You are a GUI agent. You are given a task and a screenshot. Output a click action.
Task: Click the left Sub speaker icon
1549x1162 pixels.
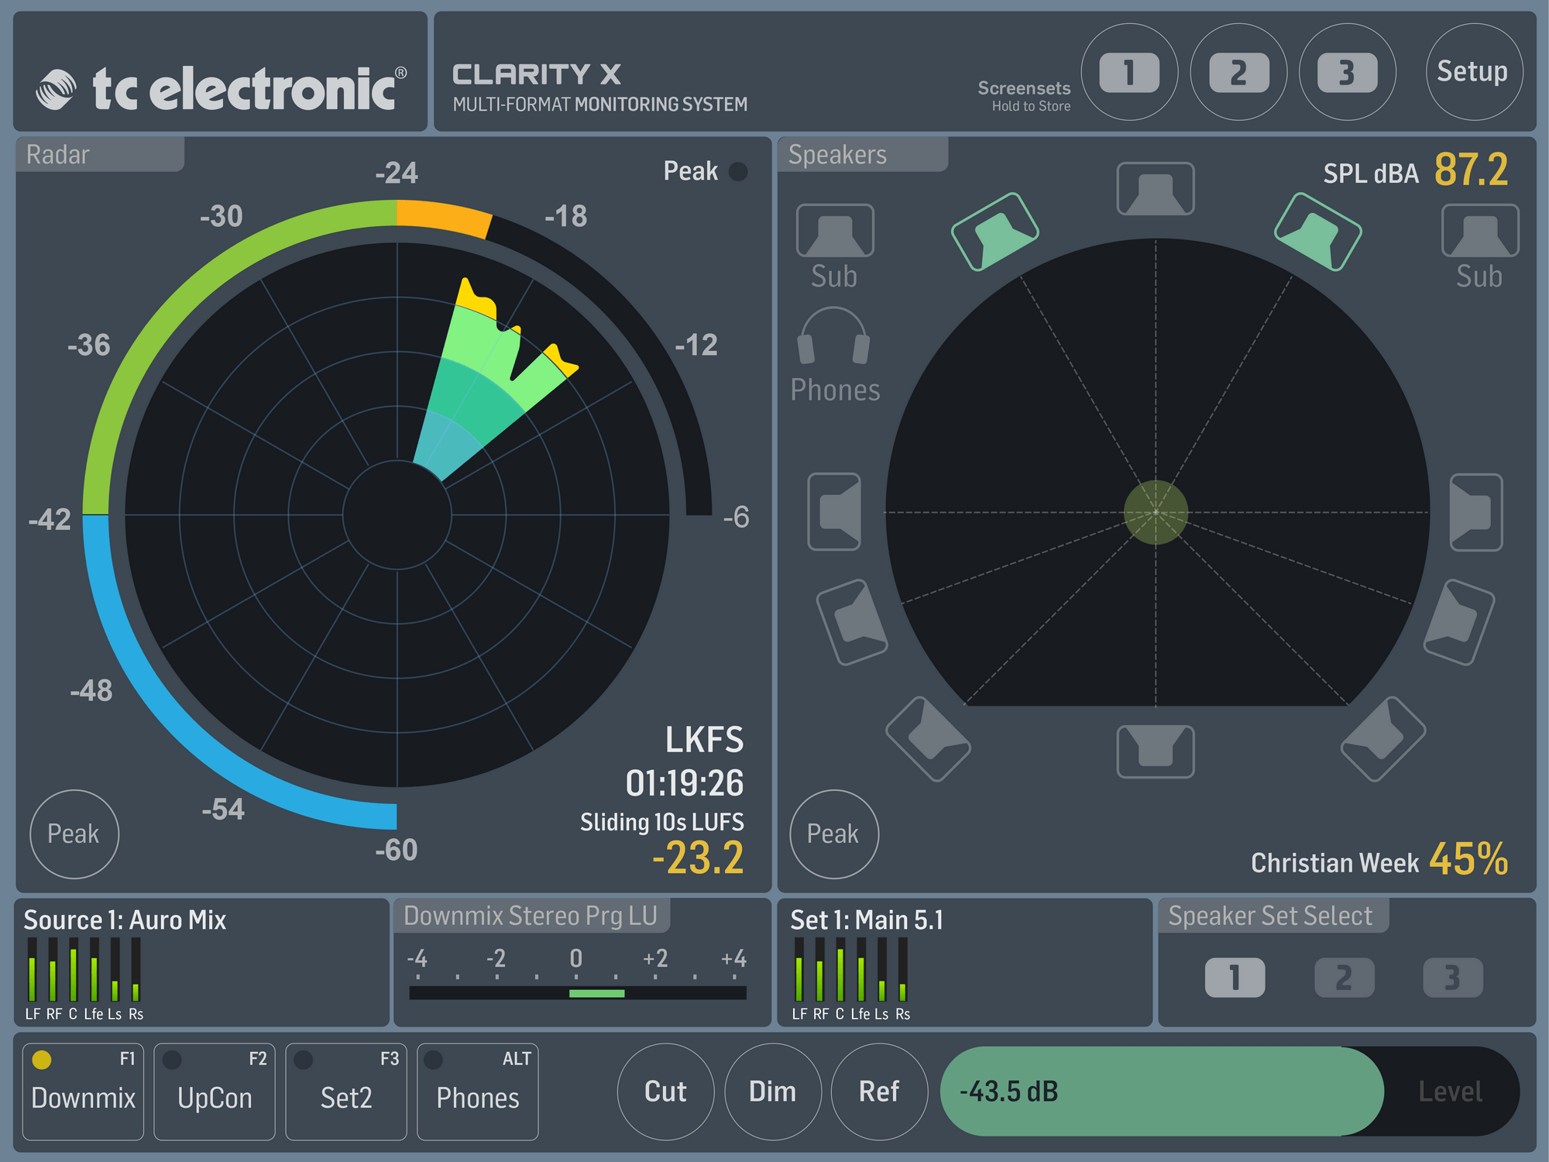834,231
